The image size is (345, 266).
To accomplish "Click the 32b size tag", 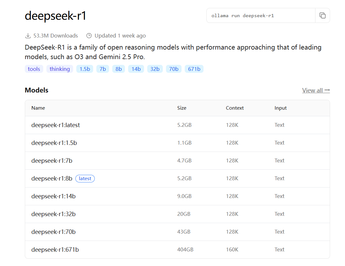I will click(x=155, y=69).
